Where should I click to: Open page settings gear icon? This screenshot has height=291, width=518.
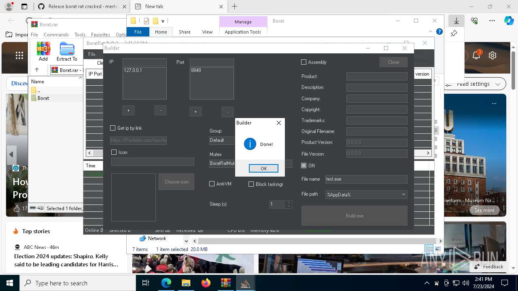coord(493,56)
